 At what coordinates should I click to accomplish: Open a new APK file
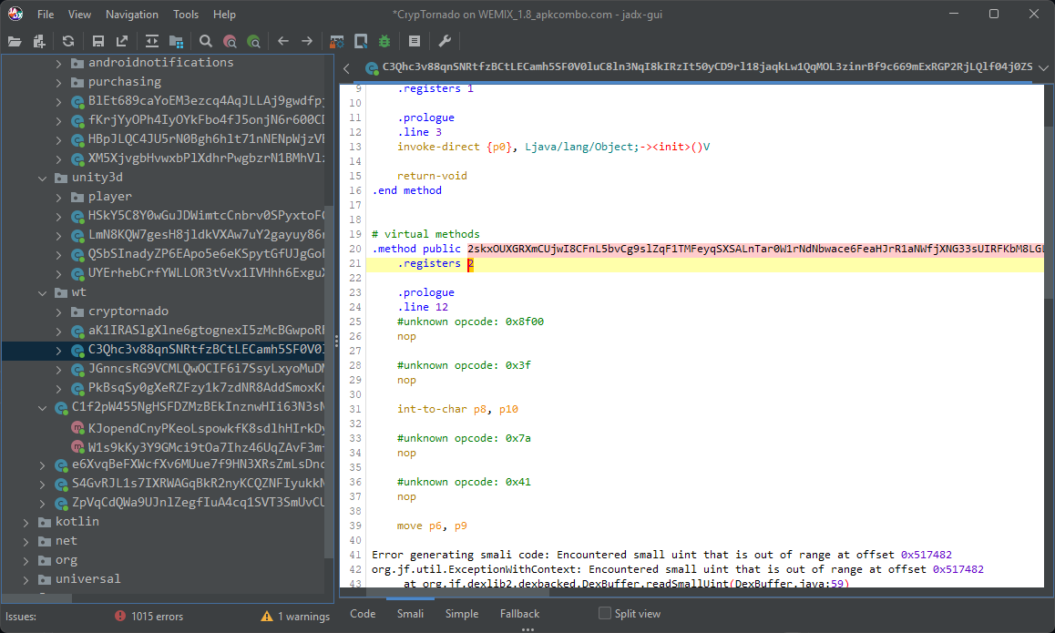tap(15, 41)
